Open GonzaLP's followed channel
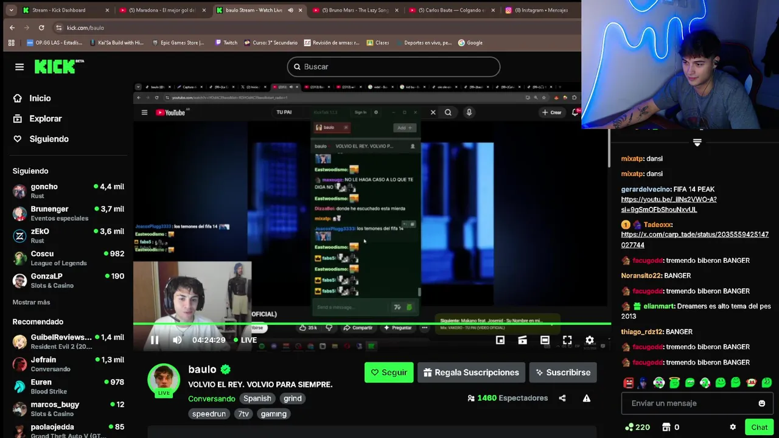This screenshot has height=438, width=779. (68, 280)
